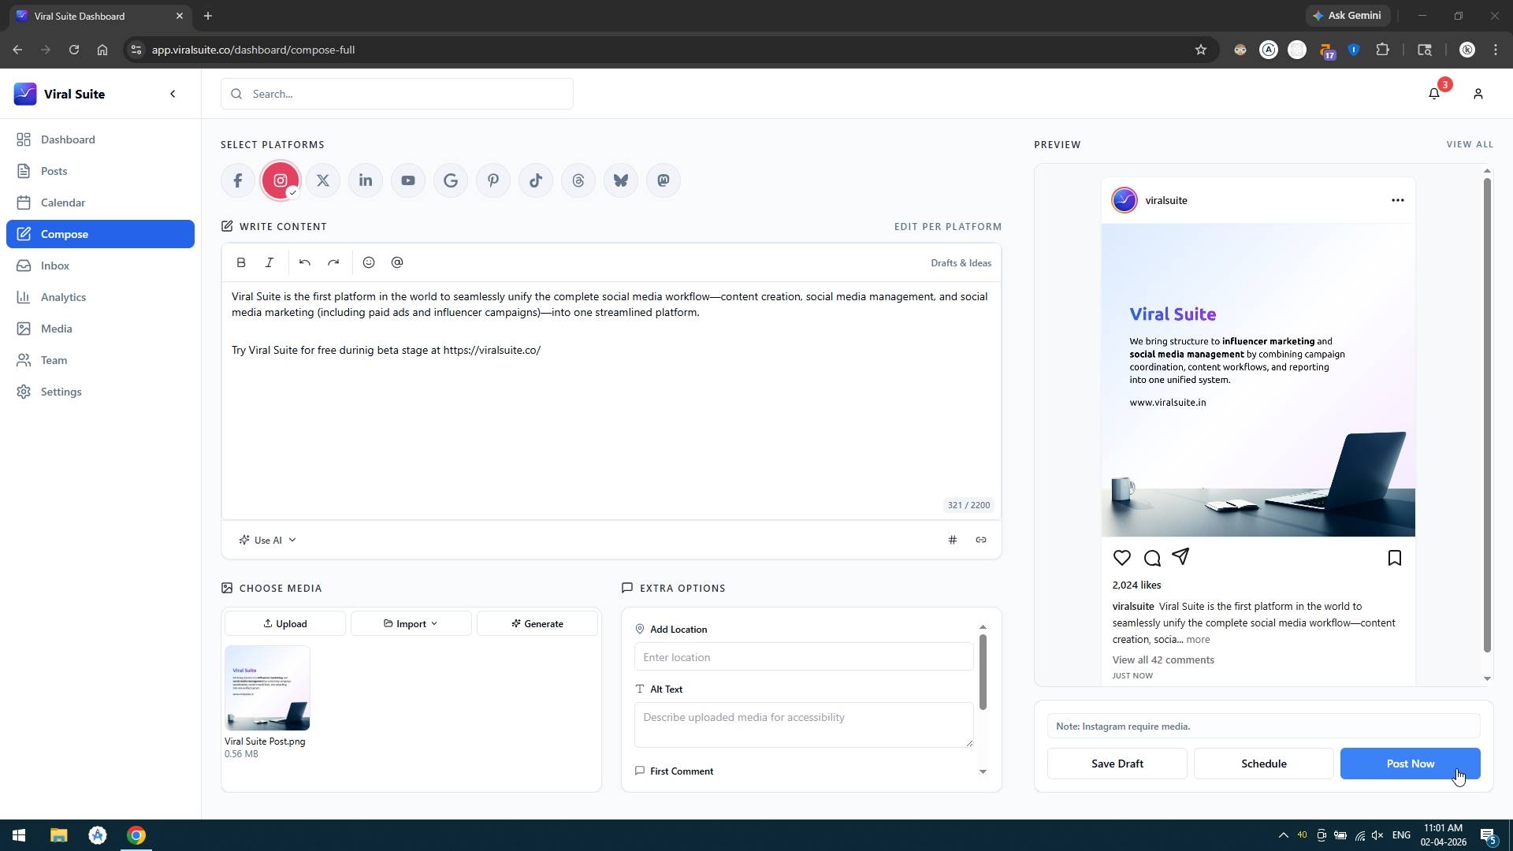1513x851 pixels.
Task: Open the Import media dropdown
Action: click(411, 623)
